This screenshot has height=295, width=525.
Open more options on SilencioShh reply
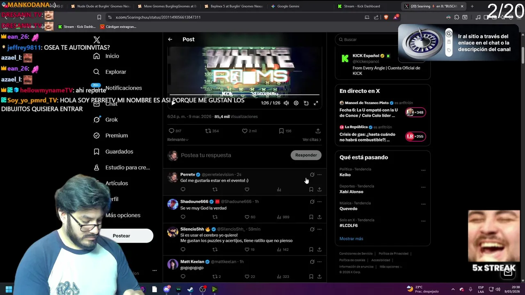320,229
